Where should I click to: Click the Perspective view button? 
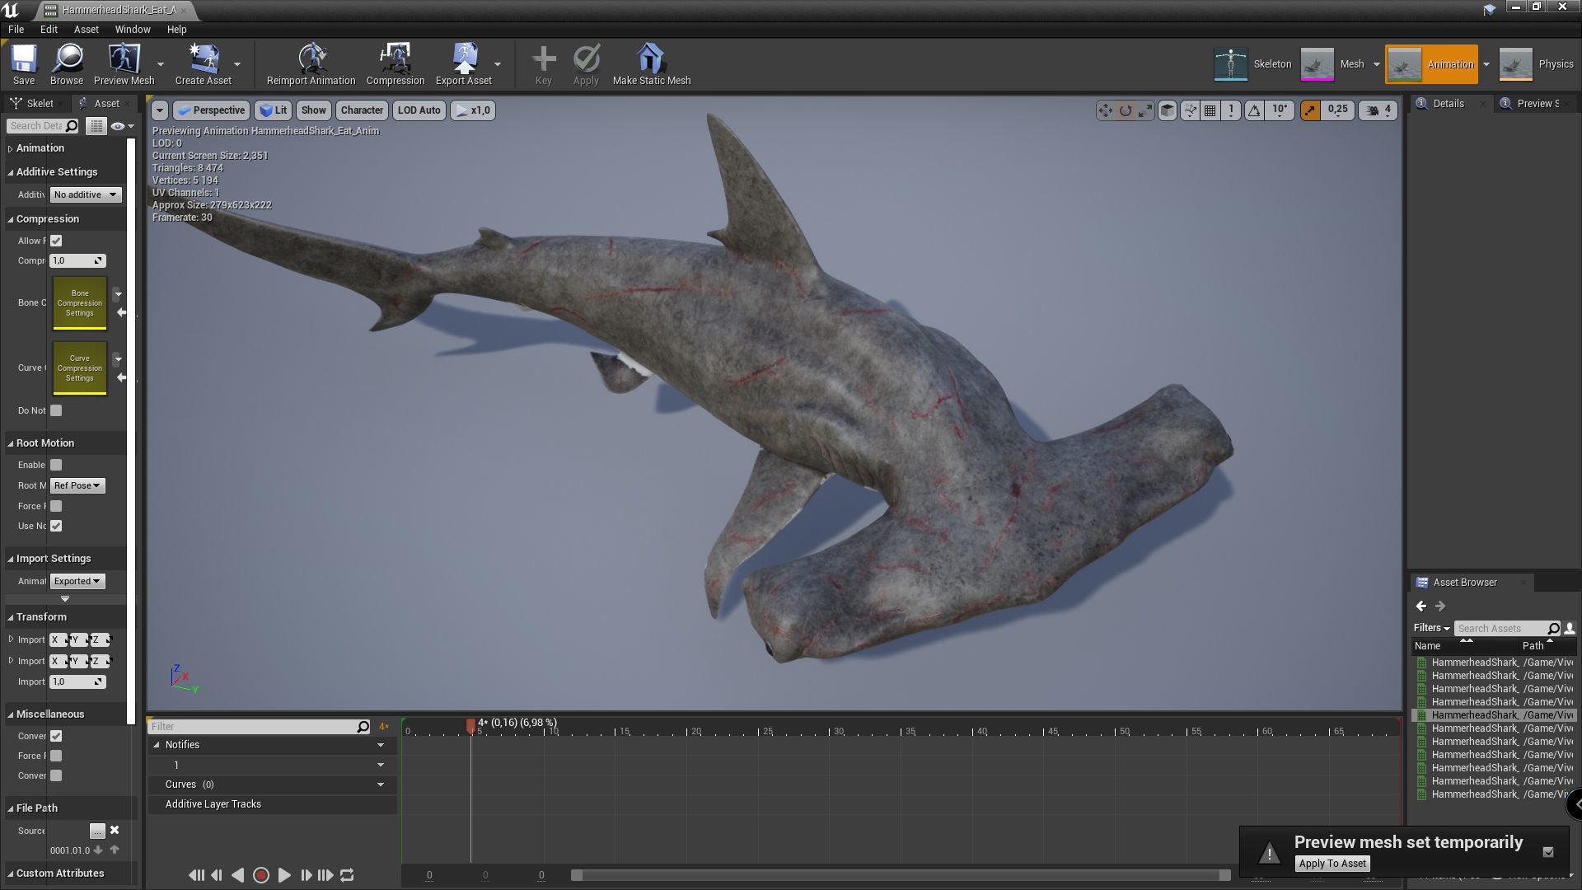pos(211,110)
